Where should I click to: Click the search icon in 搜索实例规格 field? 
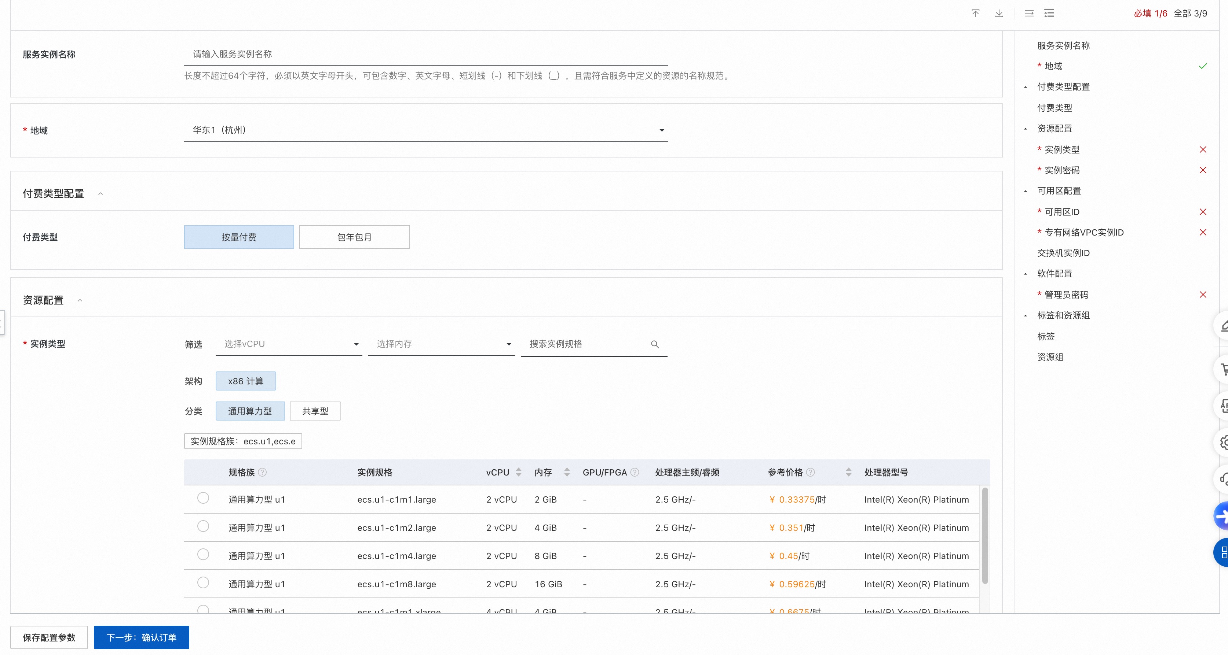point(655,344)
